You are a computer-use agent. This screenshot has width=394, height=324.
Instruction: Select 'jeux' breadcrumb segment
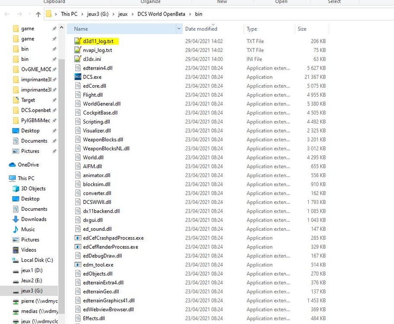[123, 14]
